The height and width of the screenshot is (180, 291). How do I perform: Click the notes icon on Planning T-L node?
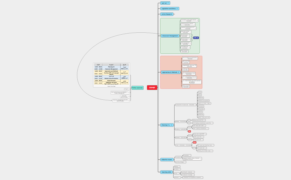click(172, 125)
